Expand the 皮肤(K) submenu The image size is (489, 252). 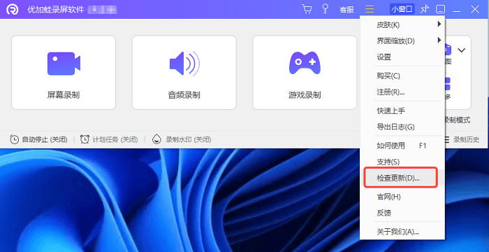(x=402, y=25)
